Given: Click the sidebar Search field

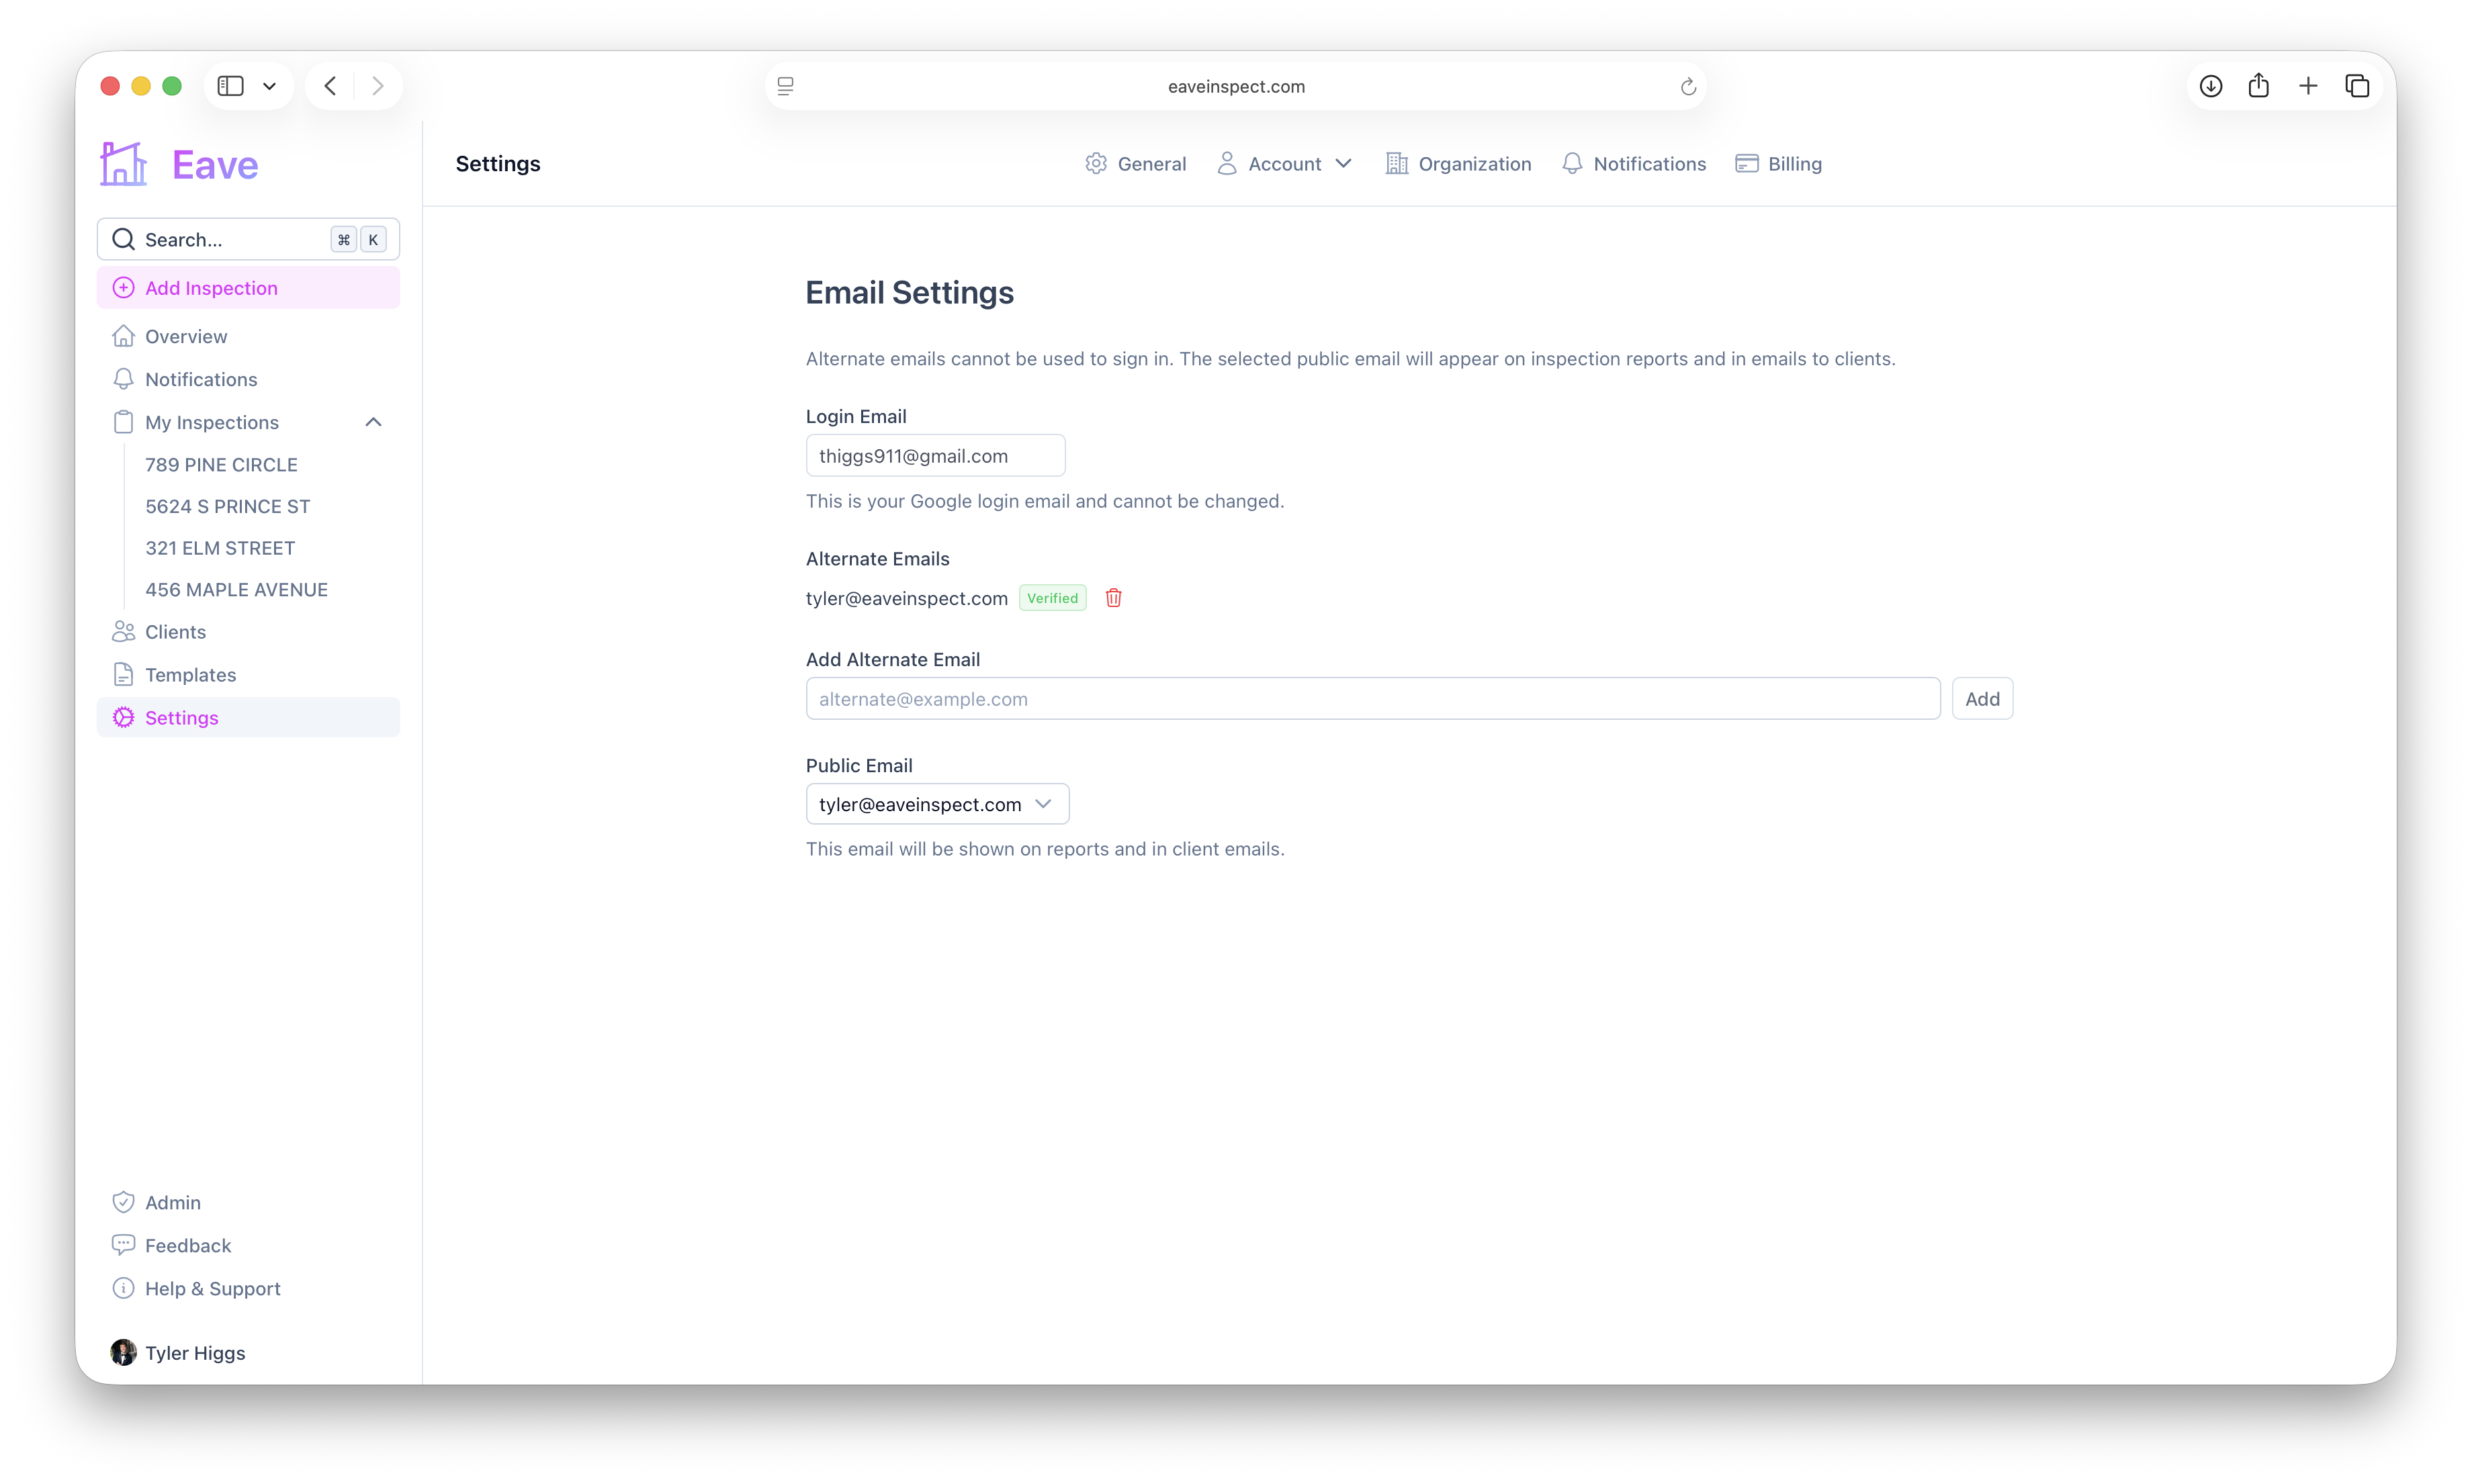Looking at the screenshot, I should coord(248,239).
